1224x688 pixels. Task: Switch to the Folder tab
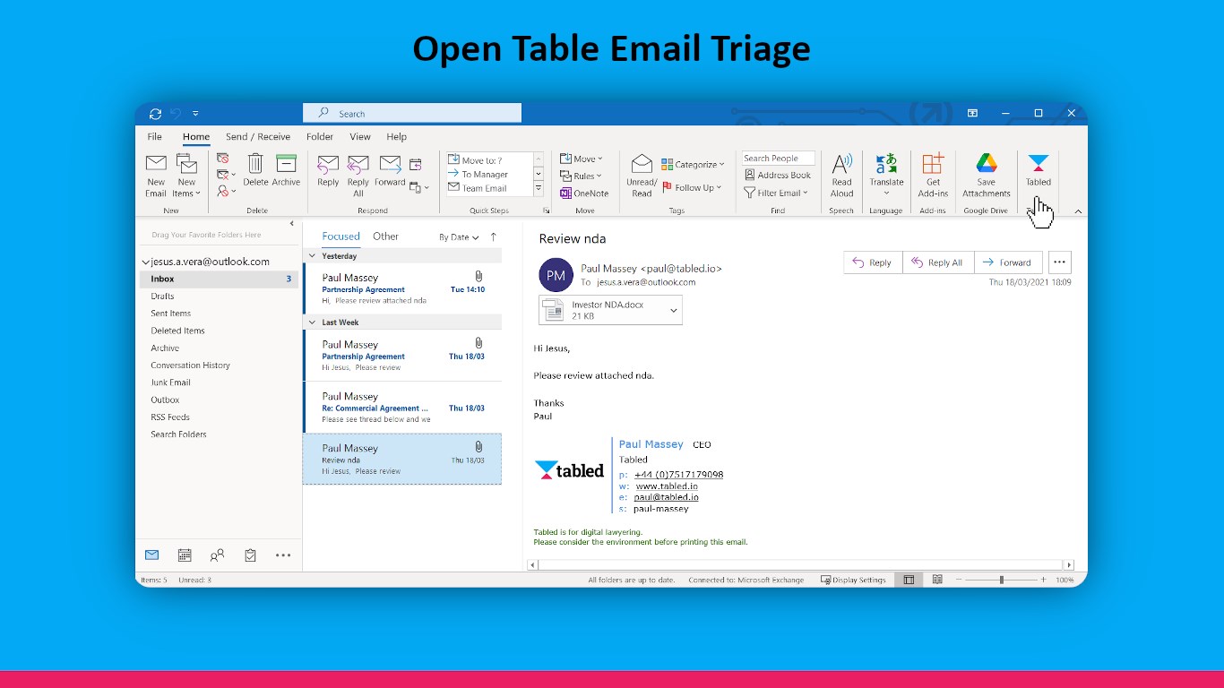click(320, 137)
